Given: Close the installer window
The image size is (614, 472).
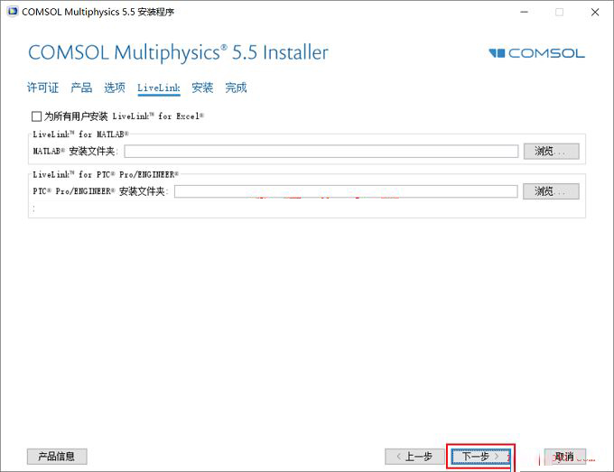Looking at the screenshot, I should coord(595,12).
